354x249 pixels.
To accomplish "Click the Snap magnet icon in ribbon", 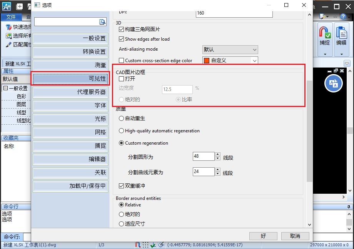I will (325, 32).
